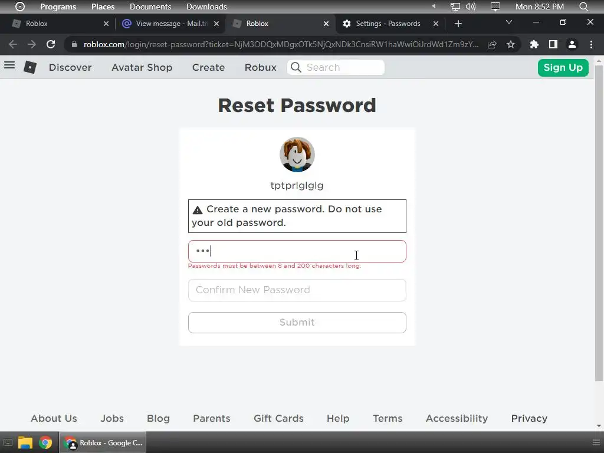Image resolution: width=604 pixels, height=453 pixels.
Task: Open the Privacy footer link
Action: (x=529, y=418)
